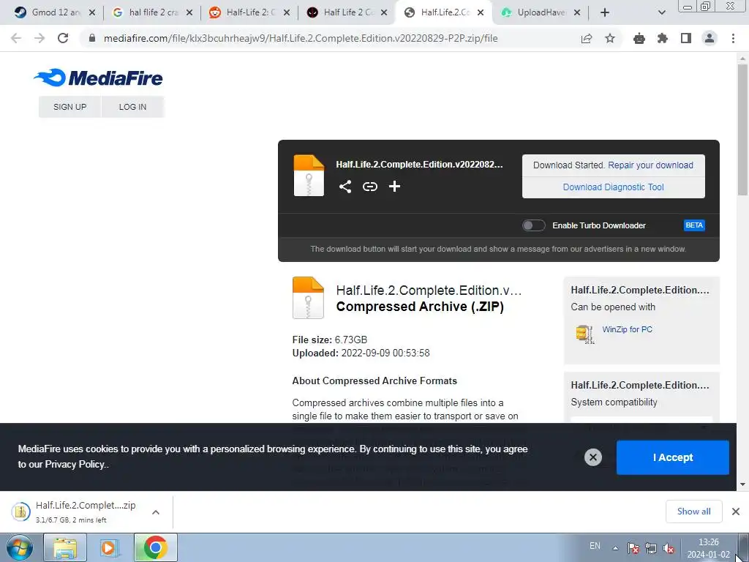Click the Action Center flag tray icon
Viewport: 749px width, 562px height.
633,548
